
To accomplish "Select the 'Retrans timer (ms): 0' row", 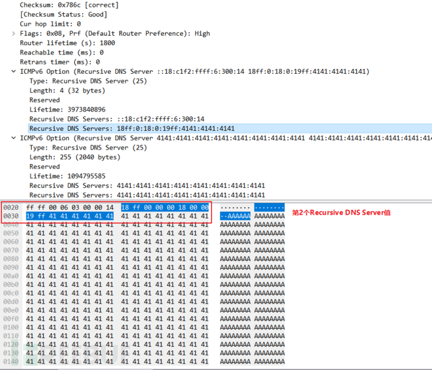I will [59, 62].
